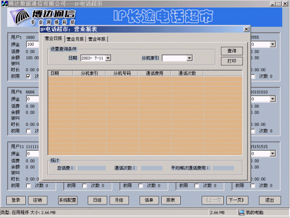Open the 押金 dropdown at the top right
290x218 pixels.
click(x=273, y=44)
